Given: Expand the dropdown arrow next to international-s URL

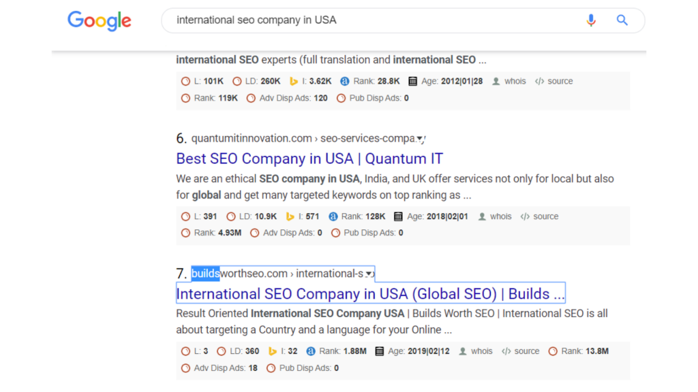Looking at the screenshot, I should click(x=369, y=274).
